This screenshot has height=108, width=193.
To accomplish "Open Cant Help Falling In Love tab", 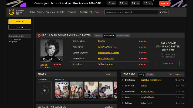I will (151, 80).
